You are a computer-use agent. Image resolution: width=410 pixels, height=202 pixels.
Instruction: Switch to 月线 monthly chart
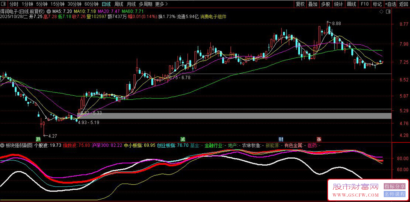[x=131, y=4]
